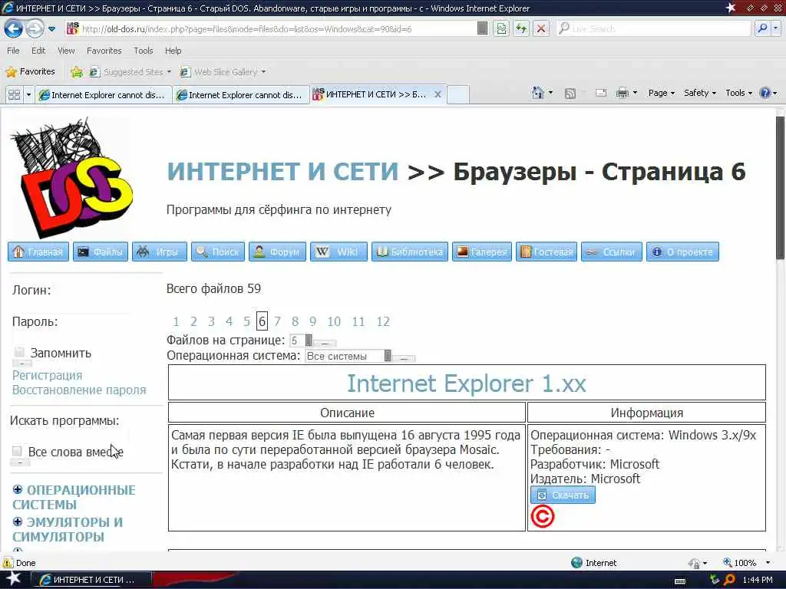Viewport: 786px width, 589px height.
Task: Click the browser Forward arrow button
Action: [x=34, y=29]
